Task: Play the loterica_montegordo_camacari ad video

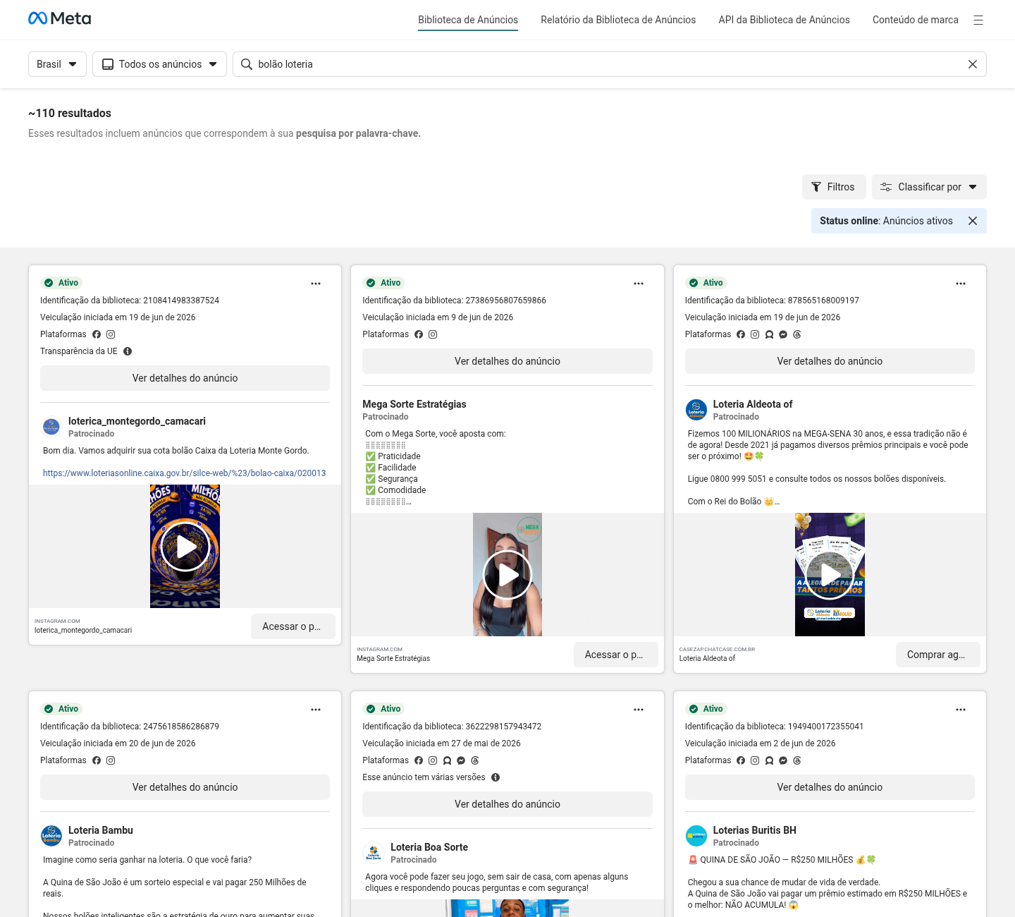Action: click(185, 547)
